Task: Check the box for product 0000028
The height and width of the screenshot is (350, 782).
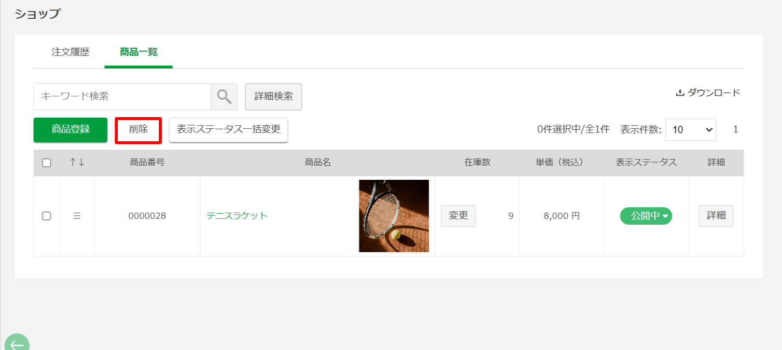Action: tap(47, 216)
